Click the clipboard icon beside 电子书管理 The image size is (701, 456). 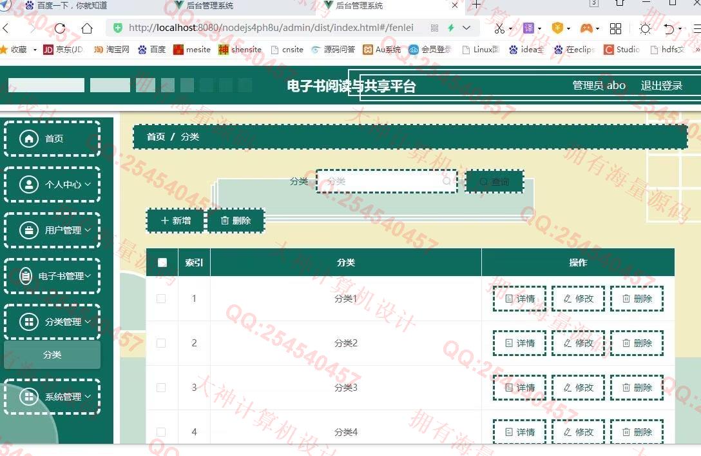[x=26, y=276]
